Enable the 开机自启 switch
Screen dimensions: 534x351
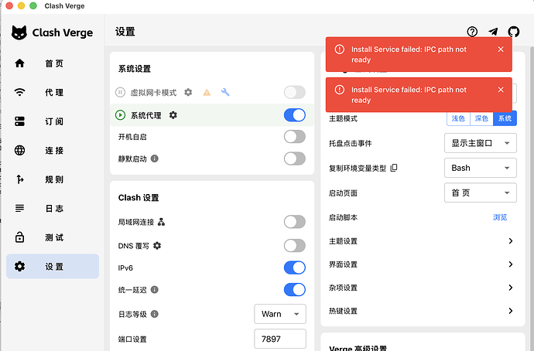tap(295, 137)
